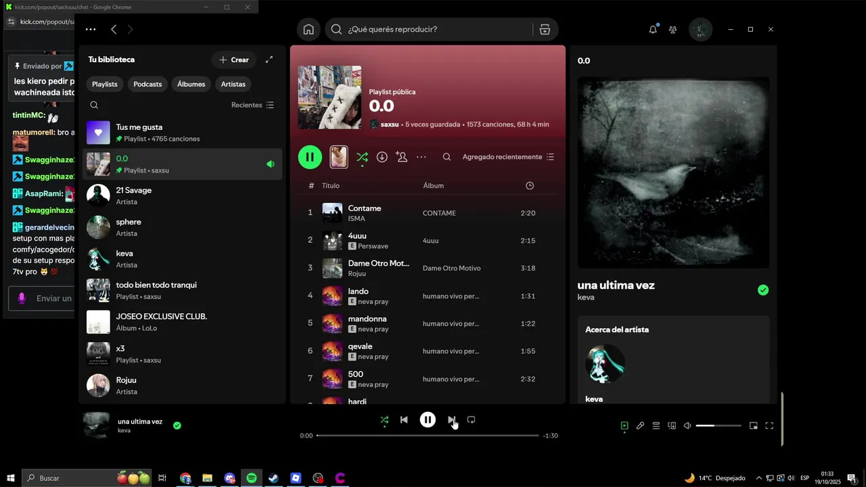Open notifications bell icon
Image resolution: width=866 pixels, height=487 pixels.
tap(653, 30)
